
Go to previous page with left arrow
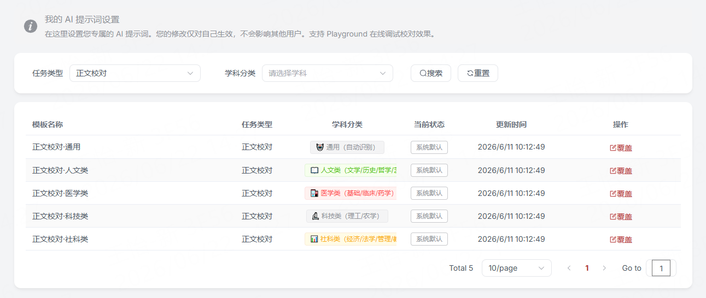pyautogui.click(x=569, y=268)
